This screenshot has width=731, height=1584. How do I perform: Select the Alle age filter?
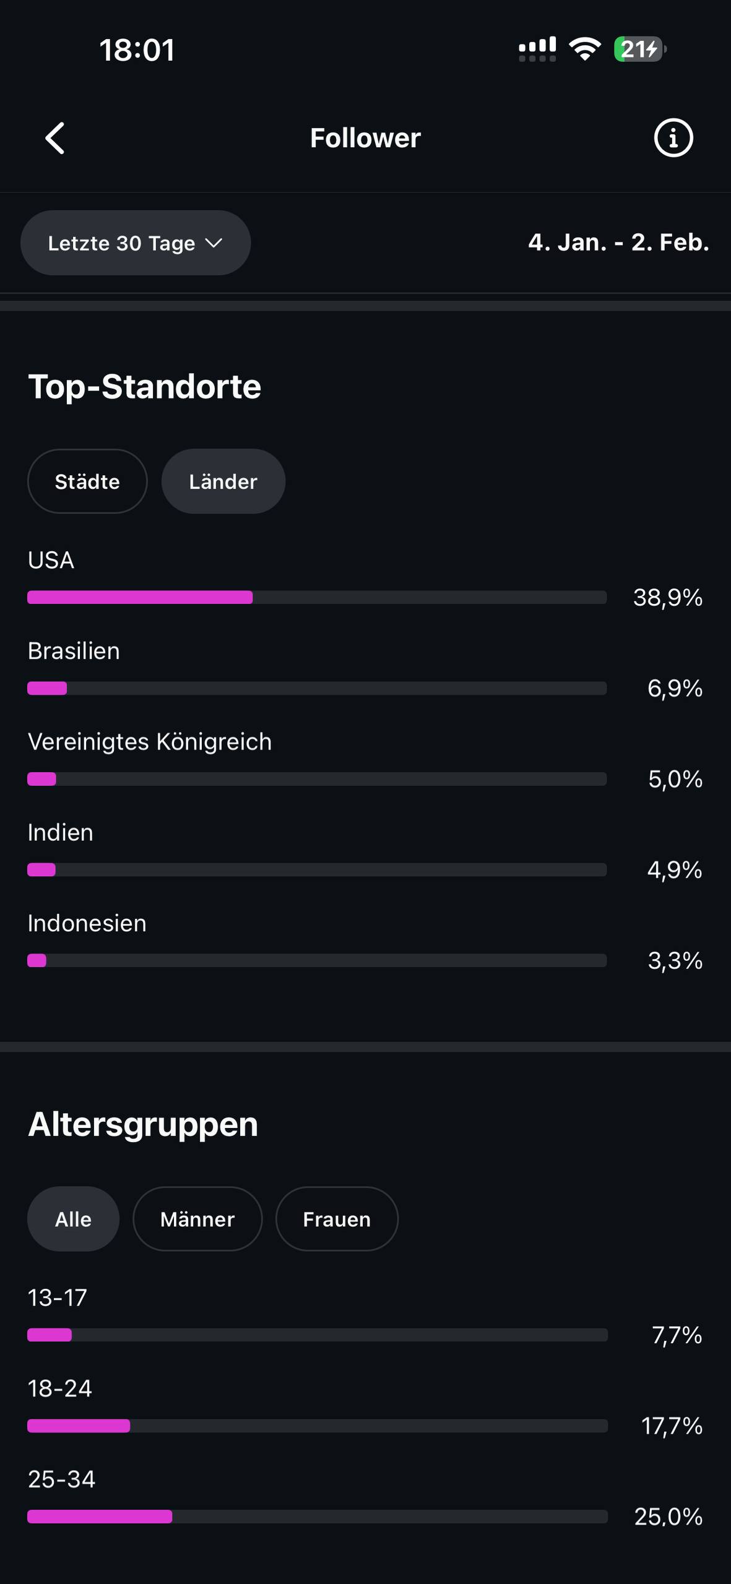73,1219
